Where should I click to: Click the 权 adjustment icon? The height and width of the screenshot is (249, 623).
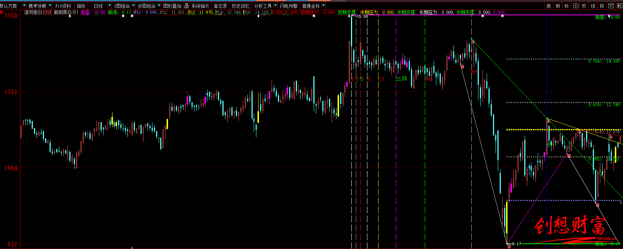tap(584, 6)
